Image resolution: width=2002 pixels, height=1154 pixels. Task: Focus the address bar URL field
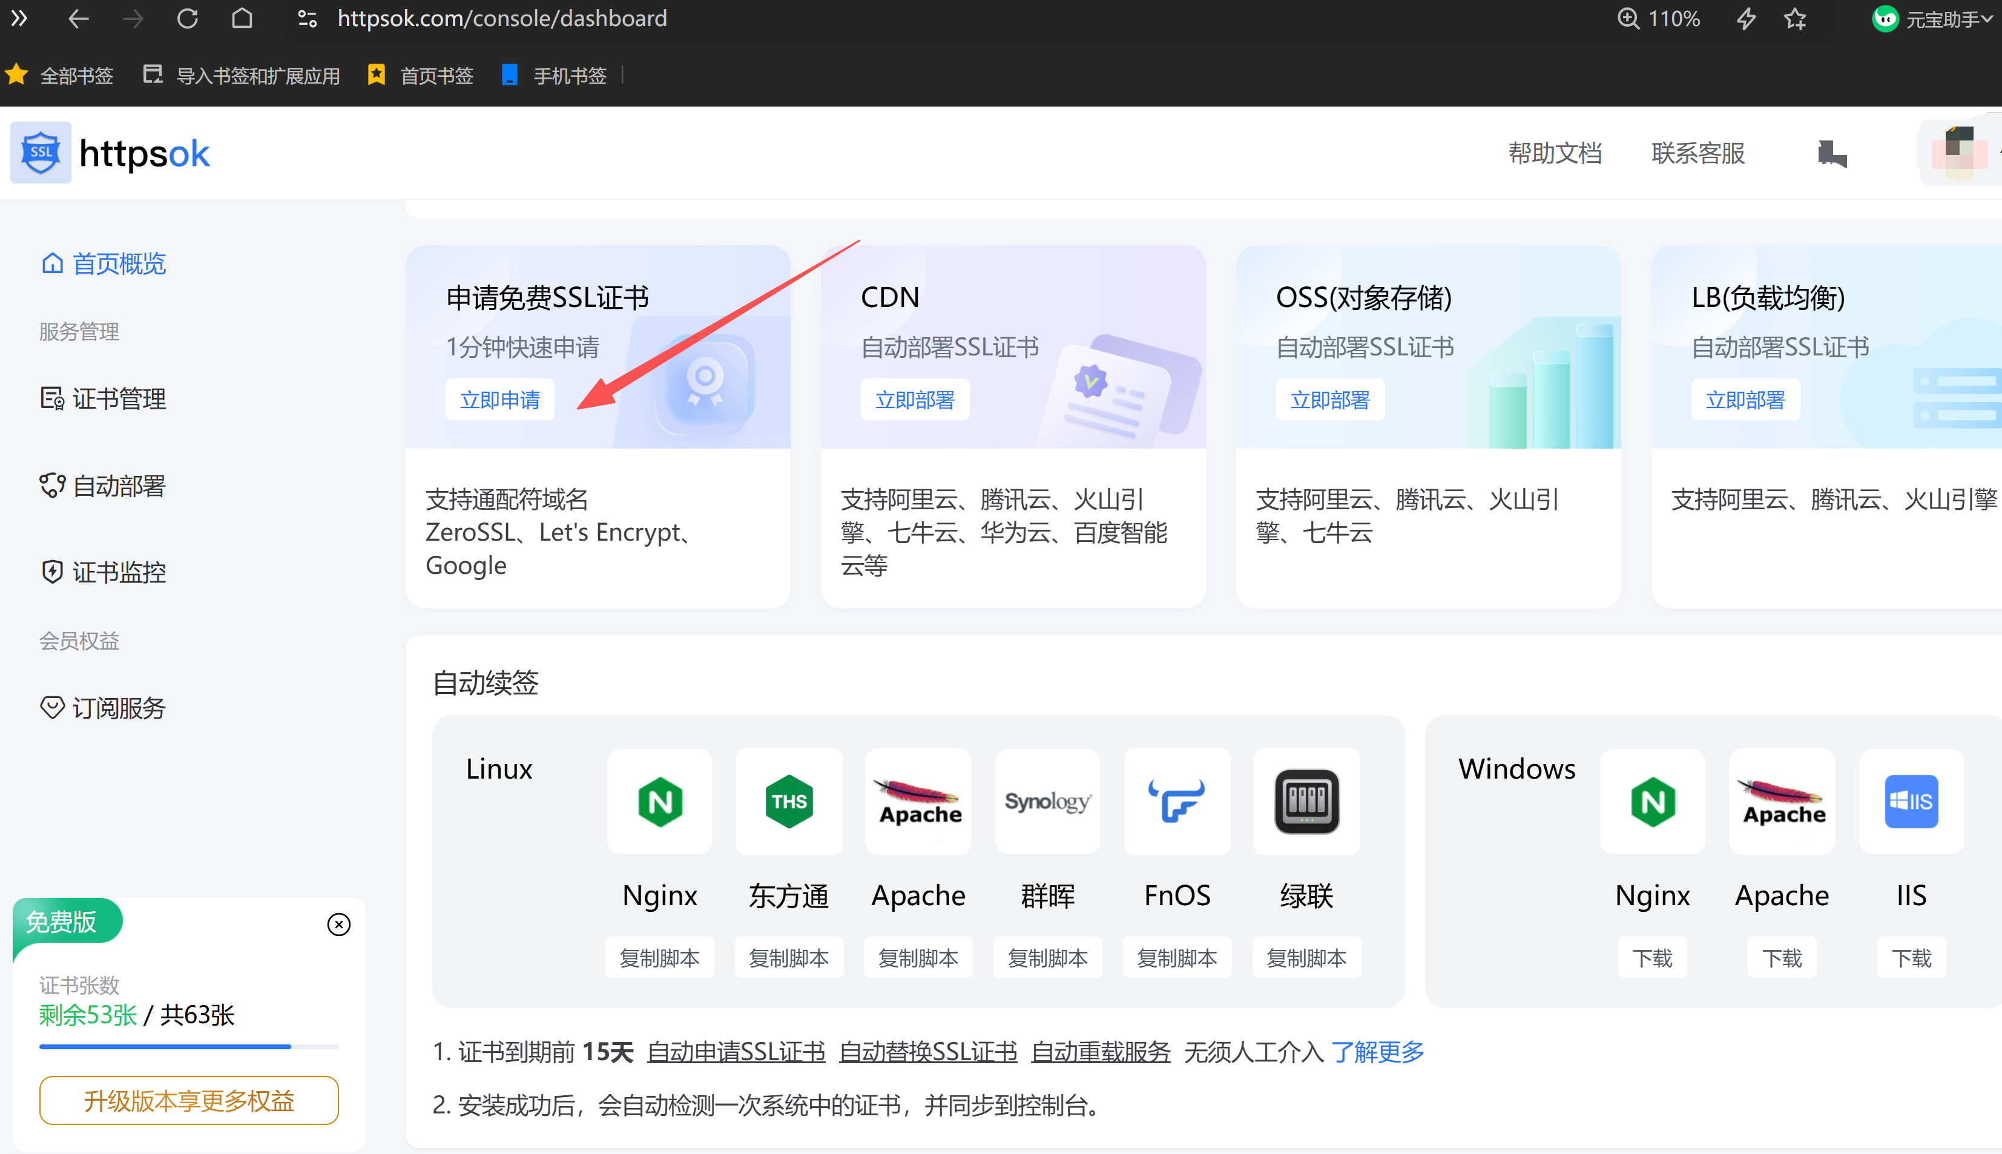coord(502,18)
